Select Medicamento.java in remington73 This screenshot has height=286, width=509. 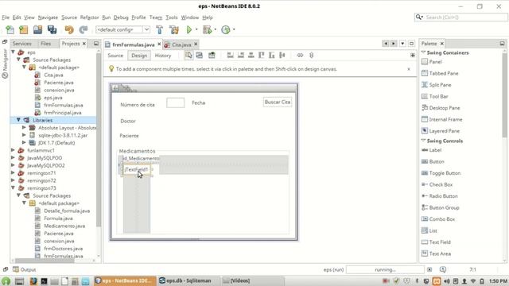tap(64, 226)
